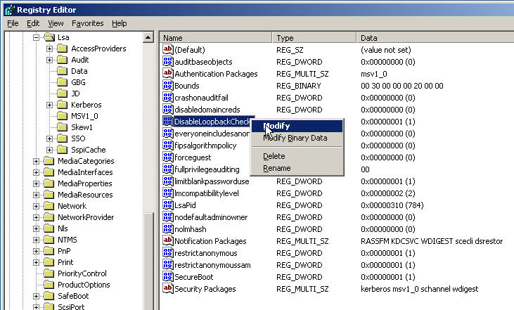Choose Delete in the context menu
Screen dimensions: 514x310
pyautogui.click(x=274, y=156)
